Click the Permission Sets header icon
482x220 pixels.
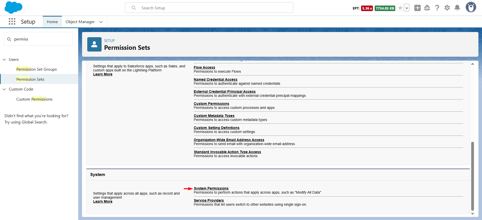94,44
